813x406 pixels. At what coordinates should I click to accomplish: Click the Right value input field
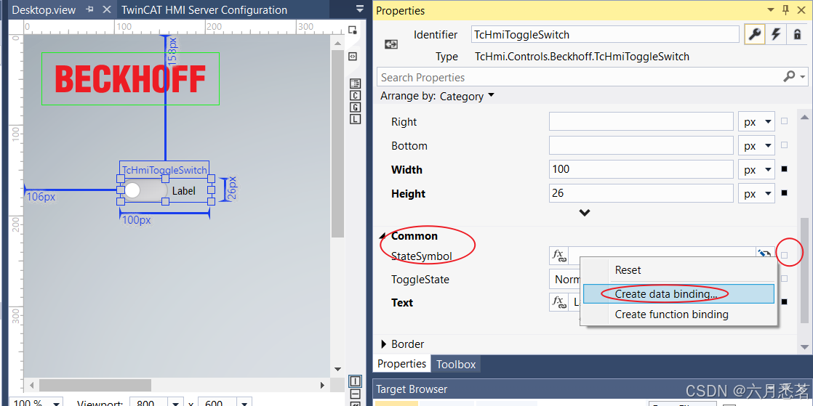click(x=641, y=122)
